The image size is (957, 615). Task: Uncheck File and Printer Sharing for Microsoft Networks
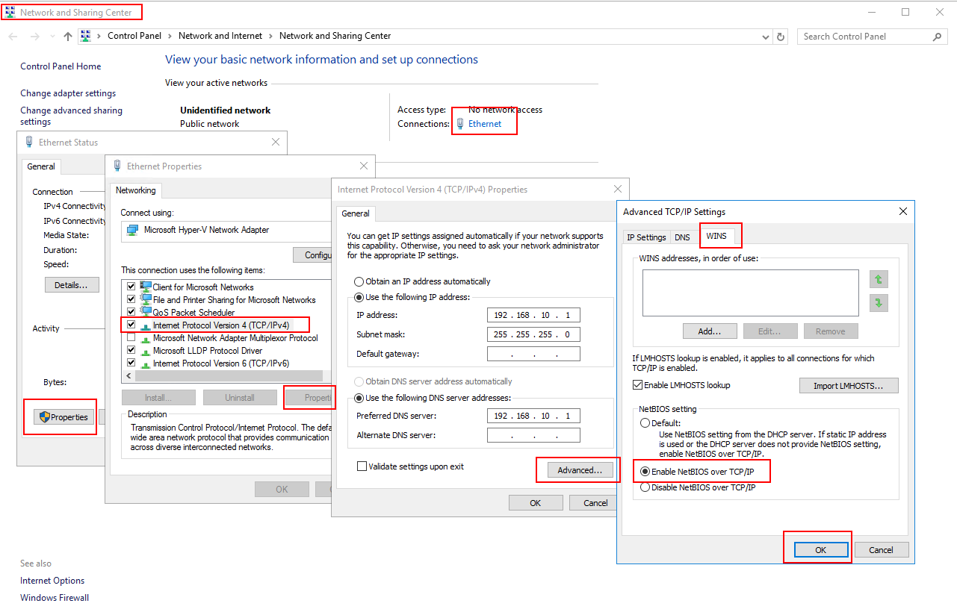(131, 299)
